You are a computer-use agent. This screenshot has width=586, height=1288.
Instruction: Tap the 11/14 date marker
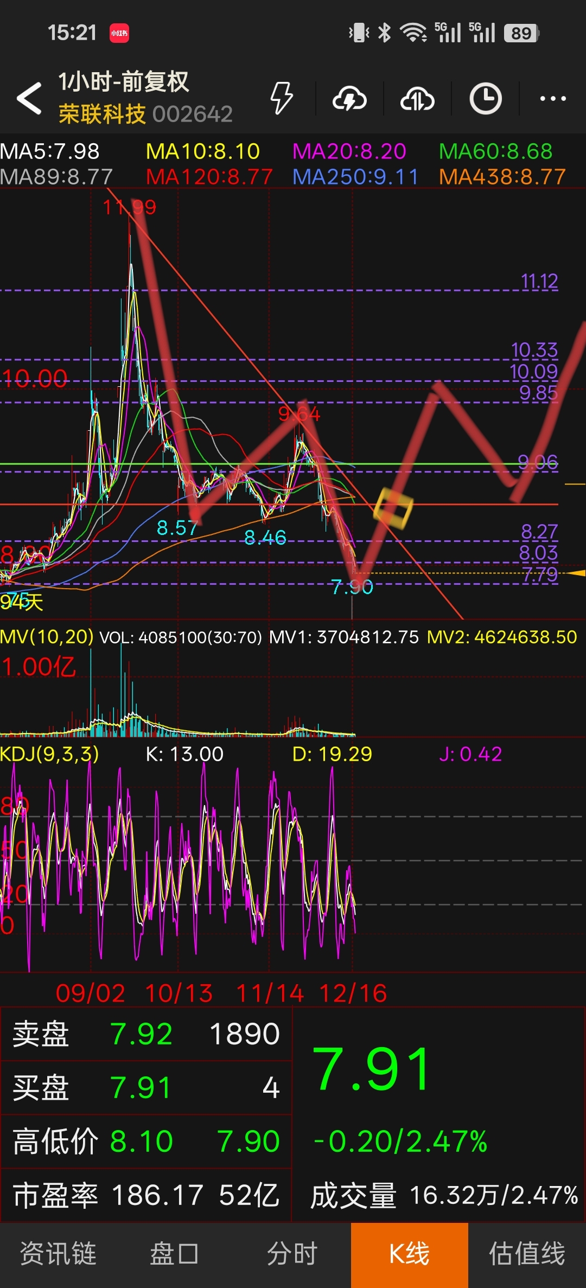pyautogui.click(x=270, y=993)
